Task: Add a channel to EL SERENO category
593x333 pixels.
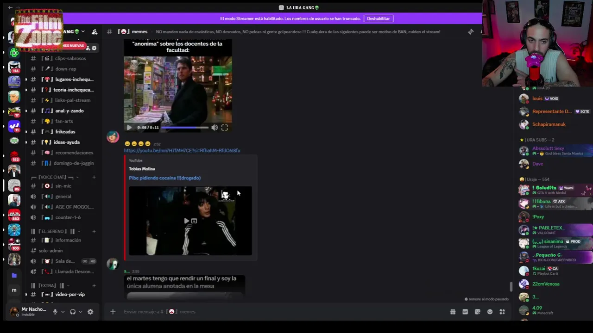Action: (94, 231)
